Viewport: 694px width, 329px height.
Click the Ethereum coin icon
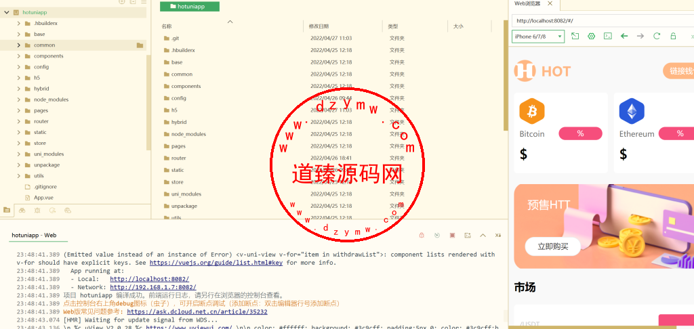[632, 110]
